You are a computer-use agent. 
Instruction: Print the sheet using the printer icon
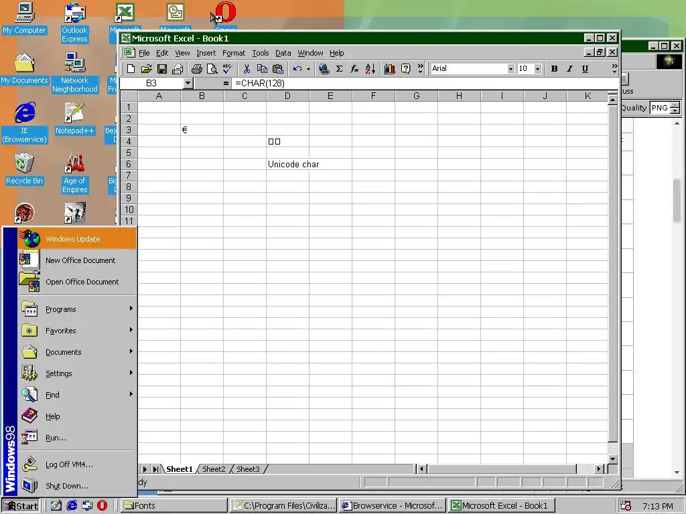click(197, 69)
